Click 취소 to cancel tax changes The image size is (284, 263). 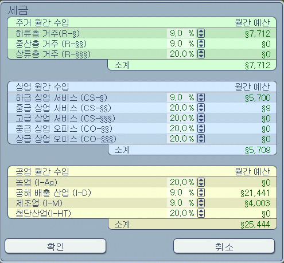[x=224, y=246]
